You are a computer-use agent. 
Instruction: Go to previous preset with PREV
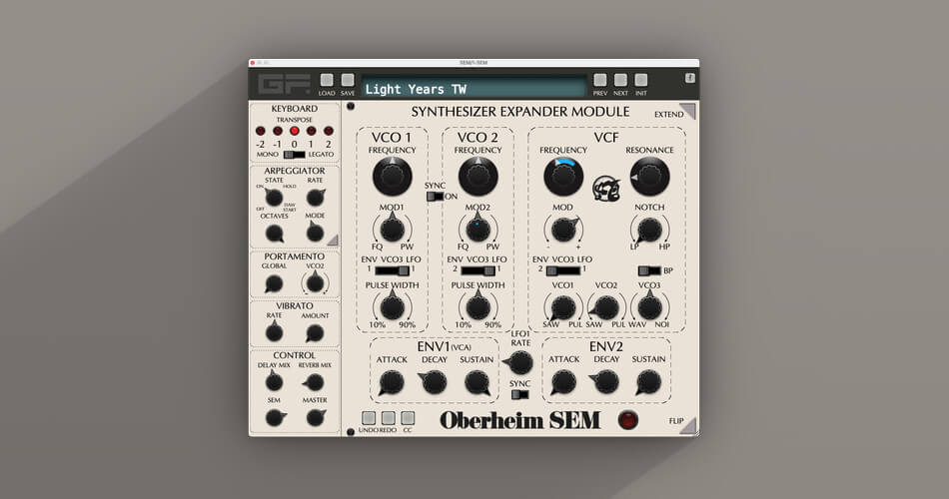[599, 80]
